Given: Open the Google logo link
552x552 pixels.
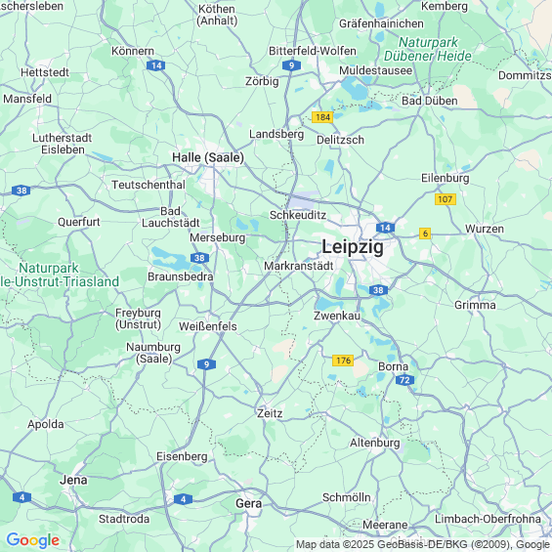Looking at the screenshot, I should click(x=33, y=540).
